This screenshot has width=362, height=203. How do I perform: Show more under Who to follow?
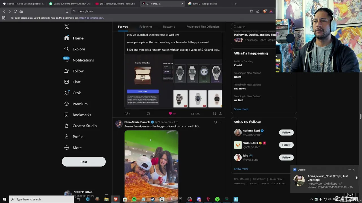click(241, 169)
